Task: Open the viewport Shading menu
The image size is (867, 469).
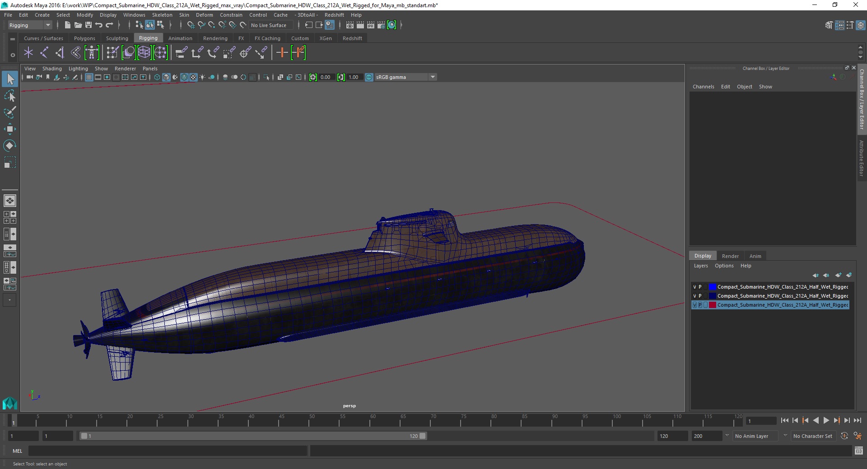Action: pos(52,69)
